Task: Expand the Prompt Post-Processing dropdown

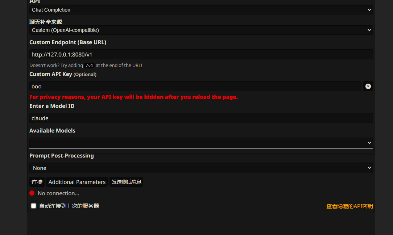Action: pyautogui.click(x=201, y=168)
